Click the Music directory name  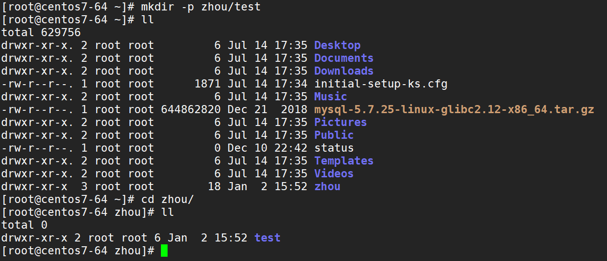330,97
